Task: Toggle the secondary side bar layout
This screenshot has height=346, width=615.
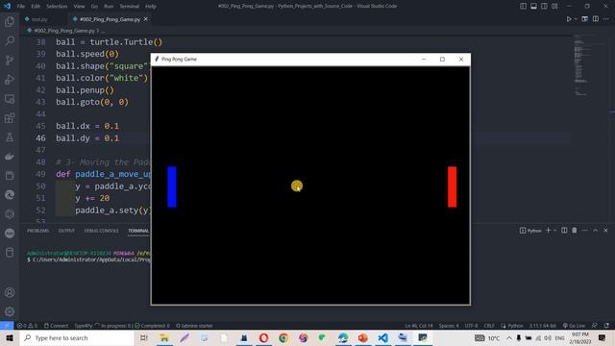Action: click(x=544, y=6)
